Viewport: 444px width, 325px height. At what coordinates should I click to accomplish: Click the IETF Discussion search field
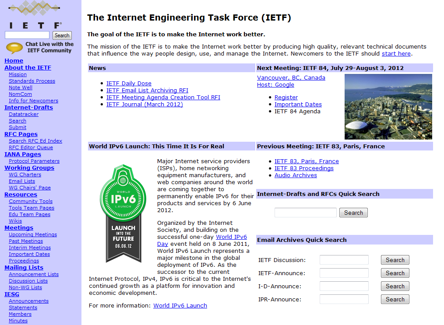[x=344, y=260]
